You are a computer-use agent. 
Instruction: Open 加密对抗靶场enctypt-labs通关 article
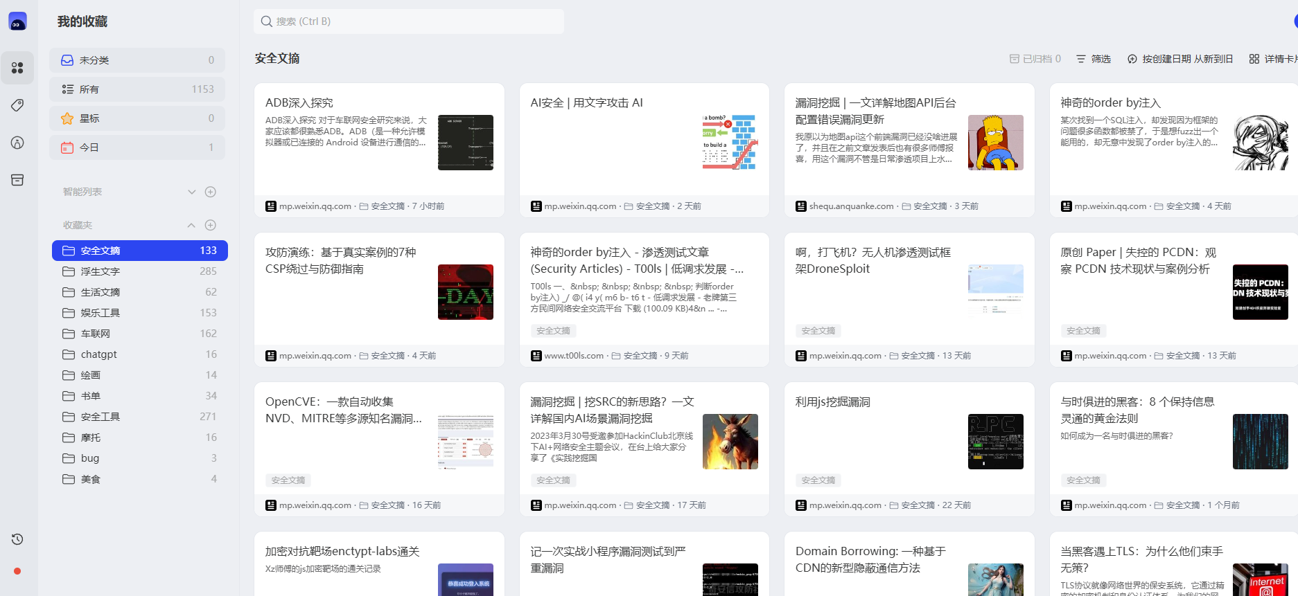[x=342, y=551]
